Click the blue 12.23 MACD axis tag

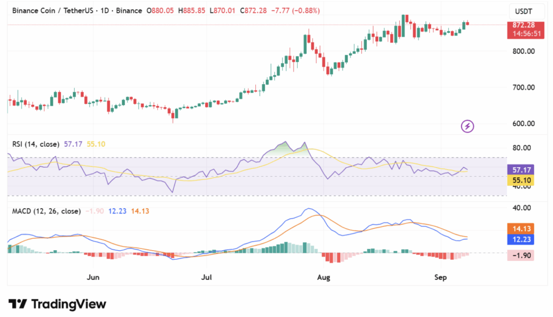coord(521,239)
